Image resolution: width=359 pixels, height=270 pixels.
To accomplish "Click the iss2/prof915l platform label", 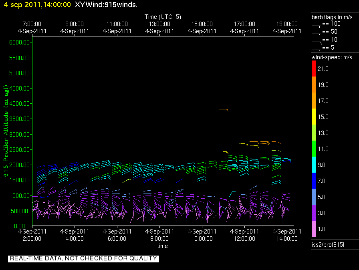I will [x=328, y=245].
